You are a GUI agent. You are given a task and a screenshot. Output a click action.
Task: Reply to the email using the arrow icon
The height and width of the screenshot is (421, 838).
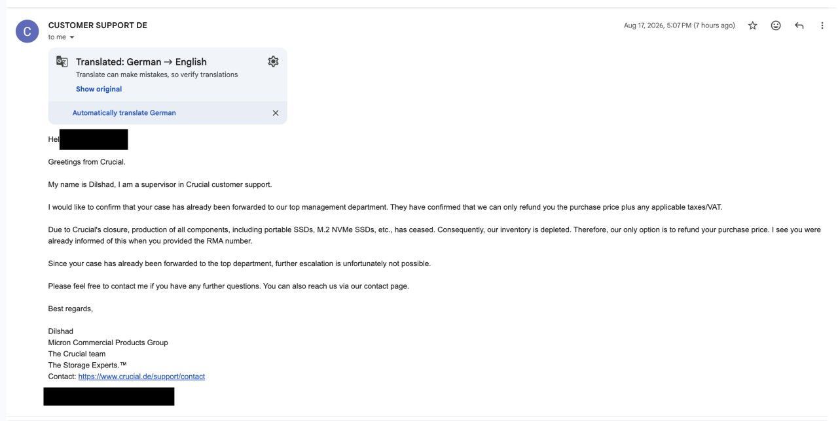point(799,25)
